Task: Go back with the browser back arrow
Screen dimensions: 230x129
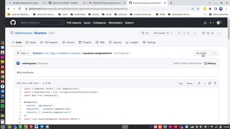Action: tap(9, 9)
